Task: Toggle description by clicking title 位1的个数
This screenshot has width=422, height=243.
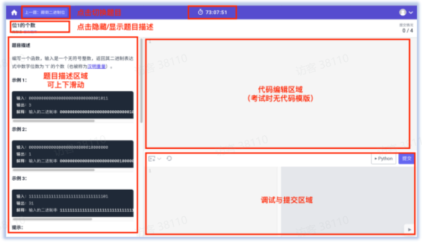Action: coord(24,25)
